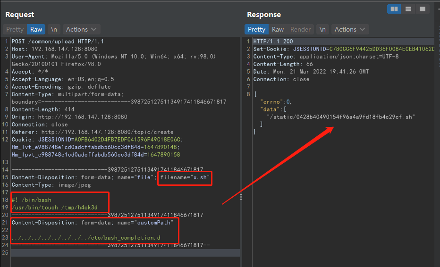This screenshot has height=267, width=440.
Task: Click Content-Type application/json header in Response
Action: [x=326, y=57]
